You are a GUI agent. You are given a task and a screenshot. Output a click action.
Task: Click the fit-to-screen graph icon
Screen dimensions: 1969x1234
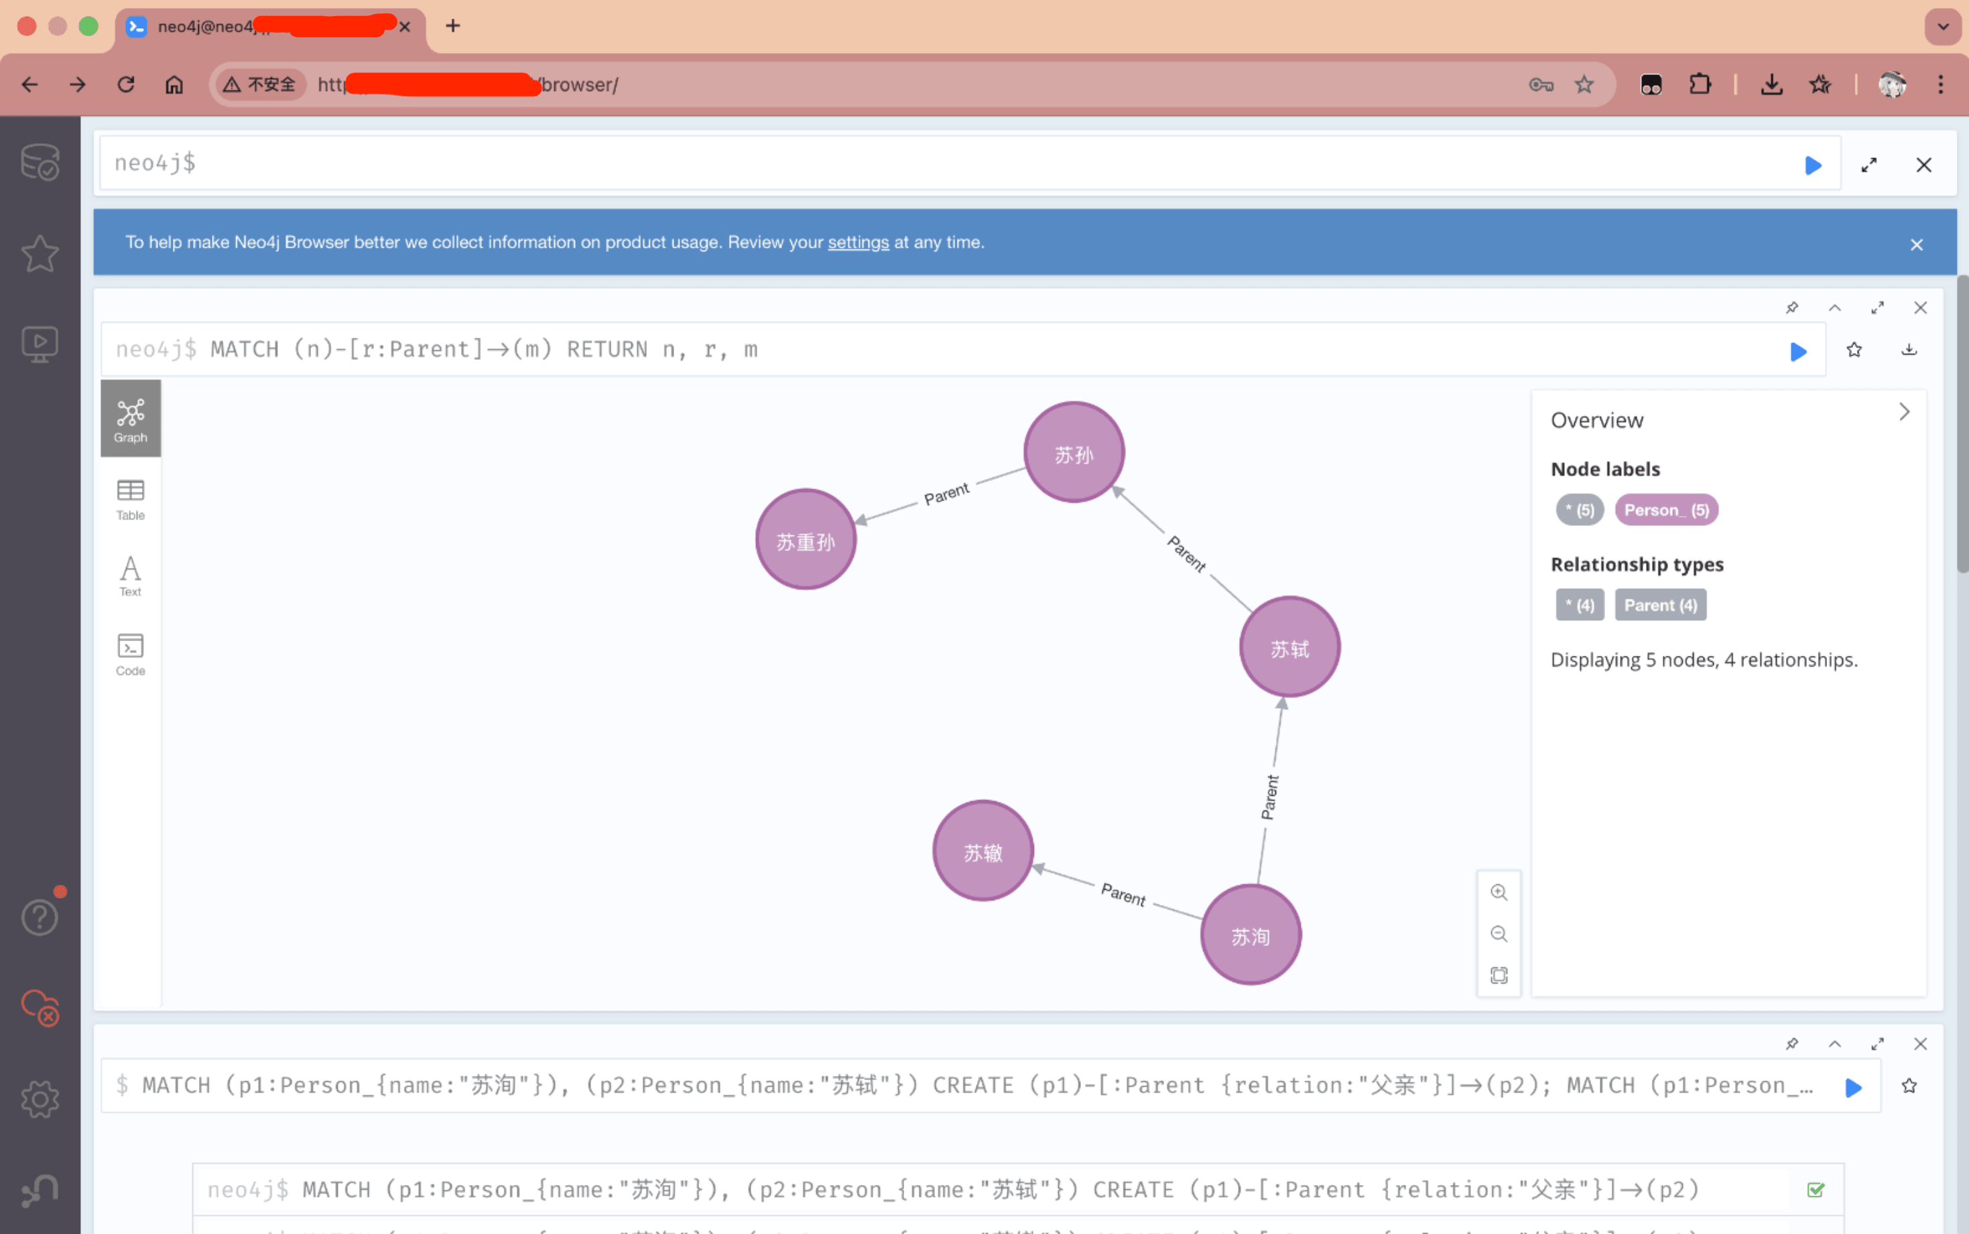point(1499,975)
